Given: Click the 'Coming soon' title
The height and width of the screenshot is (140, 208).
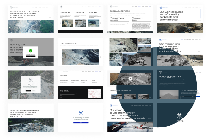Looking at the screenshot, I should (81, 118).
